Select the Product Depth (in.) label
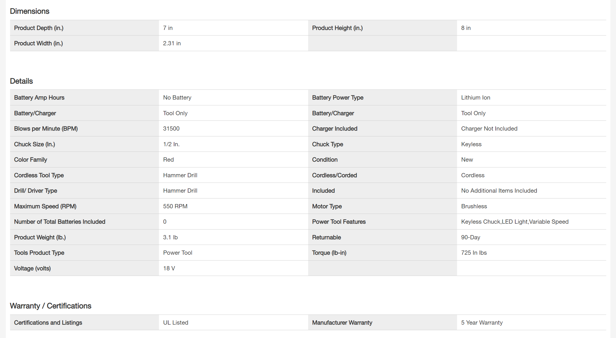Viewport: 616px width, 338px height. (x=39, y=28)
